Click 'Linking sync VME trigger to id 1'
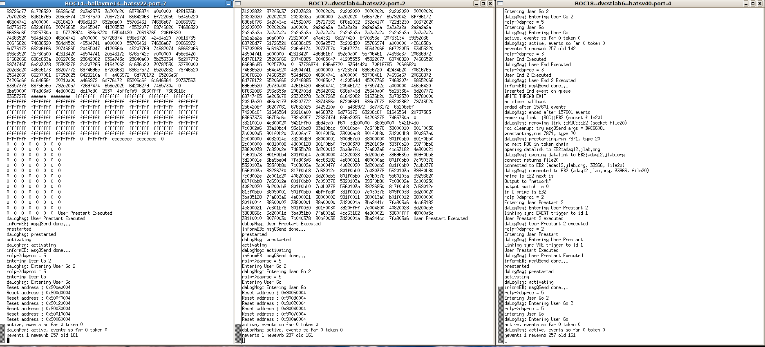The image size is (765, 347). click(544, 245)
